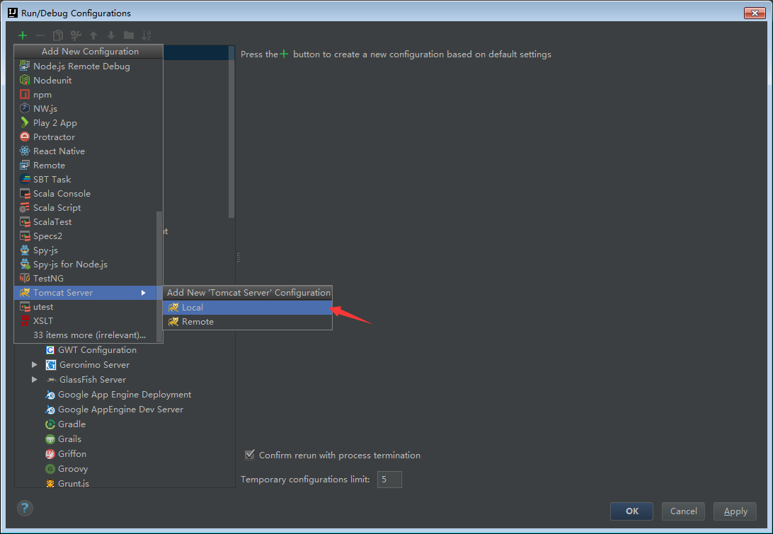Click the Temporary configurations limit field
The height and width of the screenshot is (534, 773).
389,480
